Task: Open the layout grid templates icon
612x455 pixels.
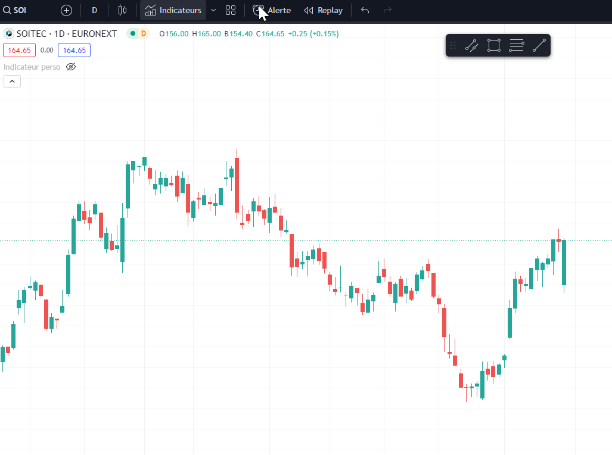Action: pos(231,10)
